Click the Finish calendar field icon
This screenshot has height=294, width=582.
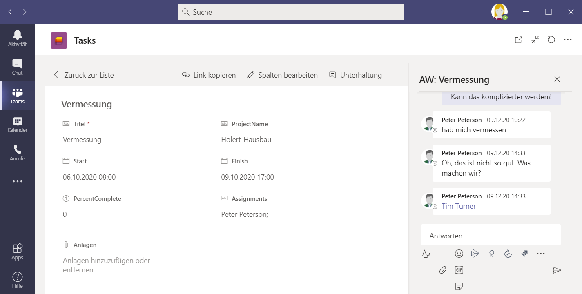224,161
